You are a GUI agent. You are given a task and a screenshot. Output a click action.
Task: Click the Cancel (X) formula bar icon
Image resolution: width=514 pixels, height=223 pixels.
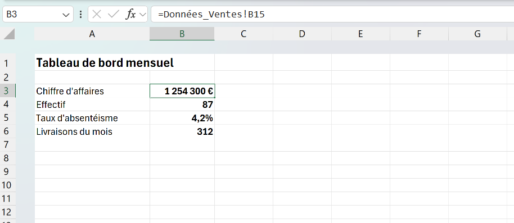97,15
